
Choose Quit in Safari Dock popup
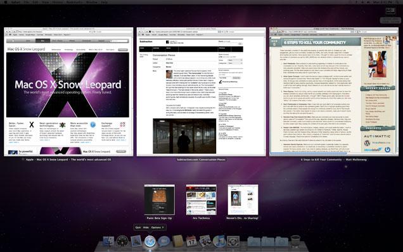click(x=138, y=227)
